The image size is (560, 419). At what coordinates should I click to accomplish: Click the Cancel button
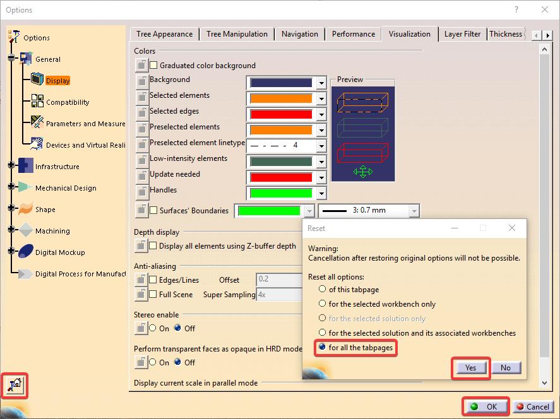pos(533,406)
